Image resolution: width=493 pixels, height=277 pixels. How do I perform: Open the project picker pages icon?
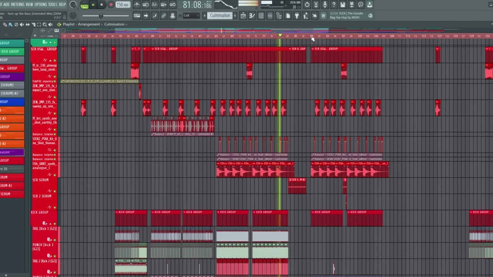tap(288, 15)
